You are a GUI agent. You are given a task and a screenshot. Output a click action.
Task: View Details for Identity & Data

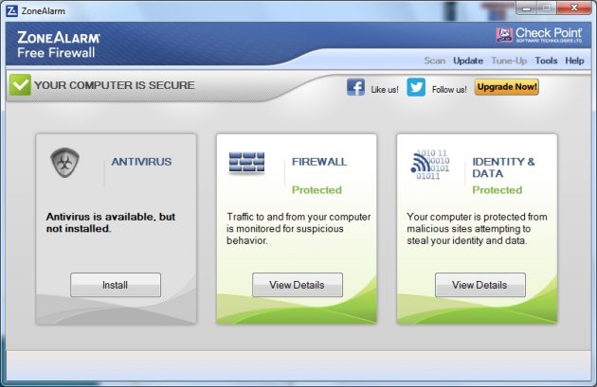point(479,285)
